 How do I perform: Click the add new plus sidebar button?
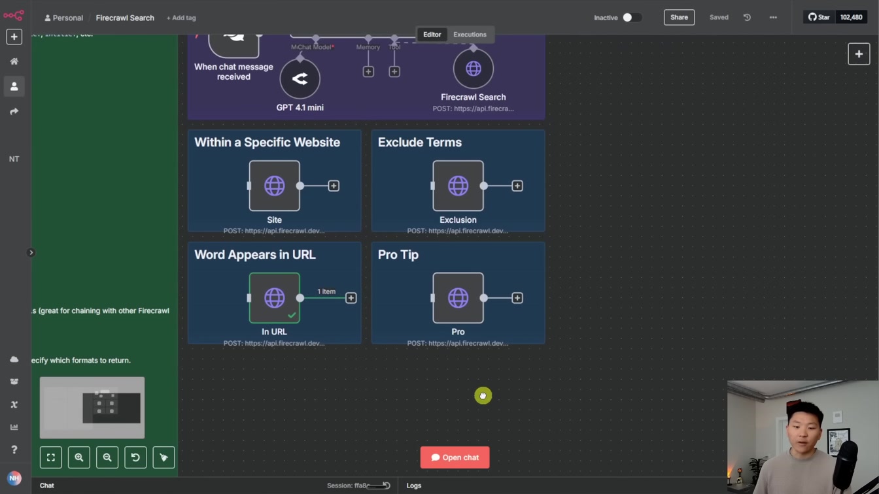(14, 37)
